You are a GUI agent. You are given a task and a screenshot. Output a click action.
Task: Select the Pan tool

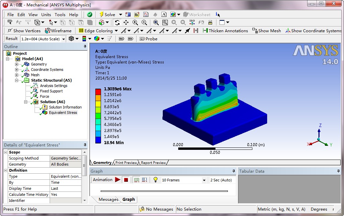(126, 23)
